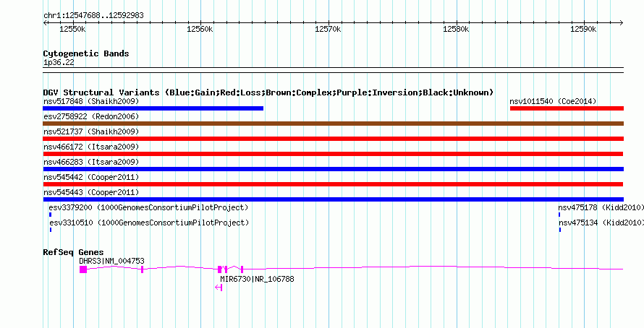Open the esv3379200 1000GenomesConsortiumPilotProject label

(148, 207)
